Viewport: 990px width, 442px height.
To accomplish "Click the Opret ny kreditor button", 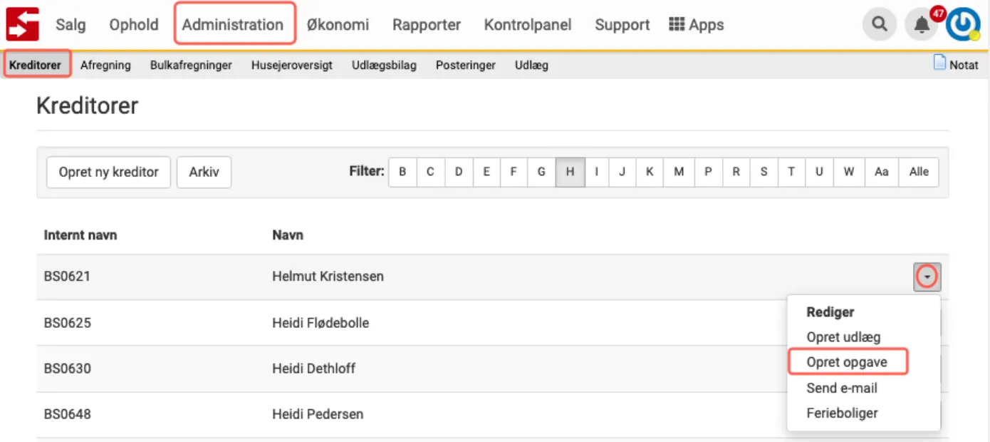I will coord(108,172).
